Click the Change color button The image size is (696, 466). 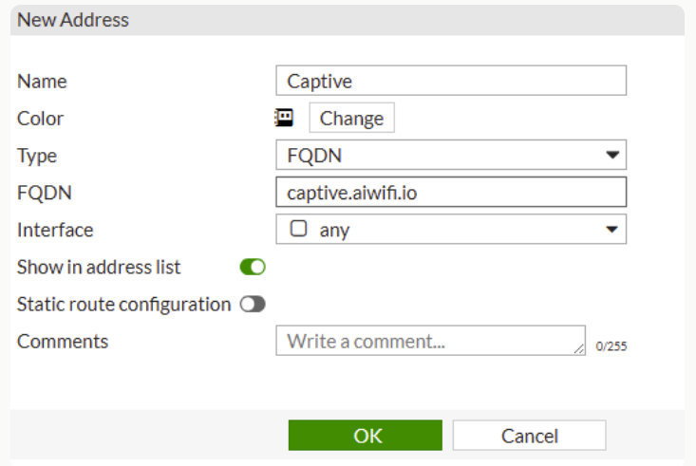pos(351,119)
